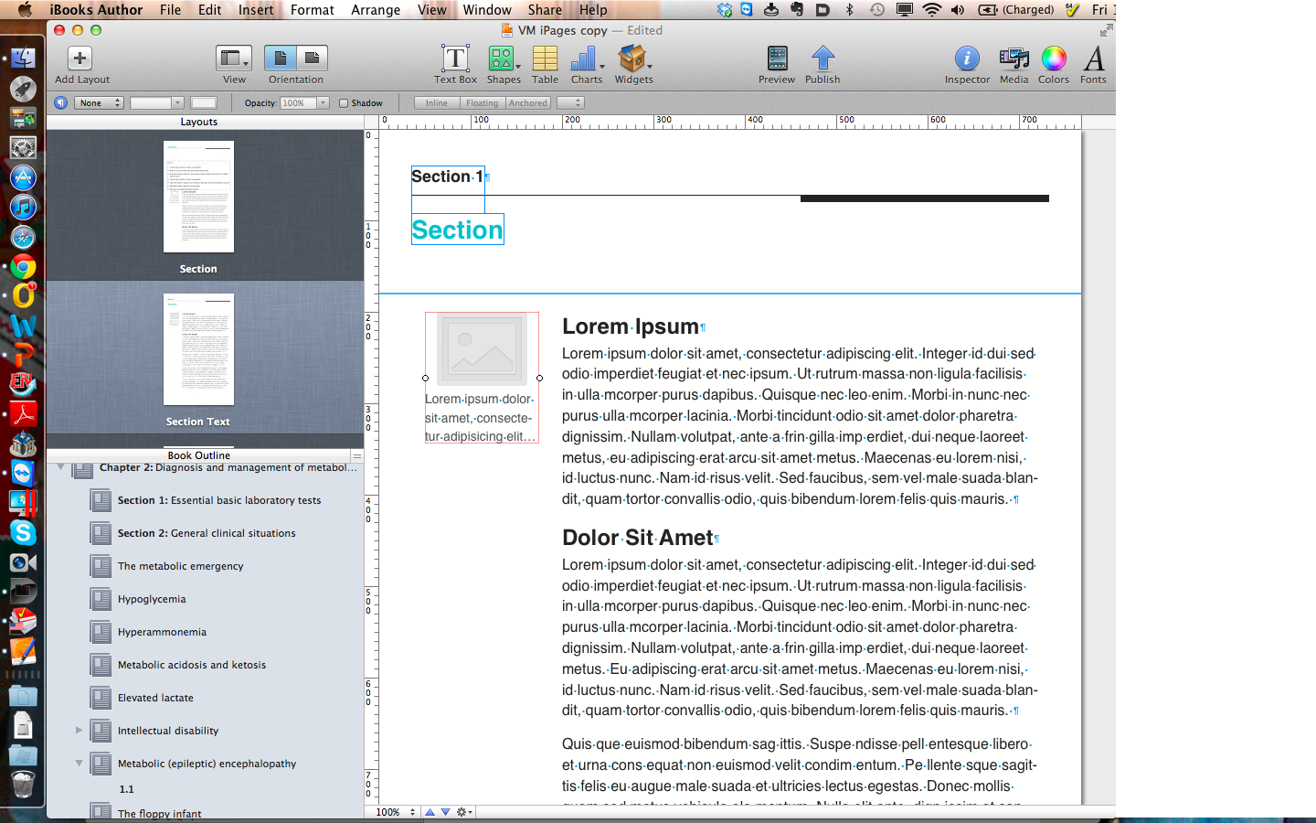1316x823 pixels.
Task: Switch to portrait orientation
Action: (280, 58)
